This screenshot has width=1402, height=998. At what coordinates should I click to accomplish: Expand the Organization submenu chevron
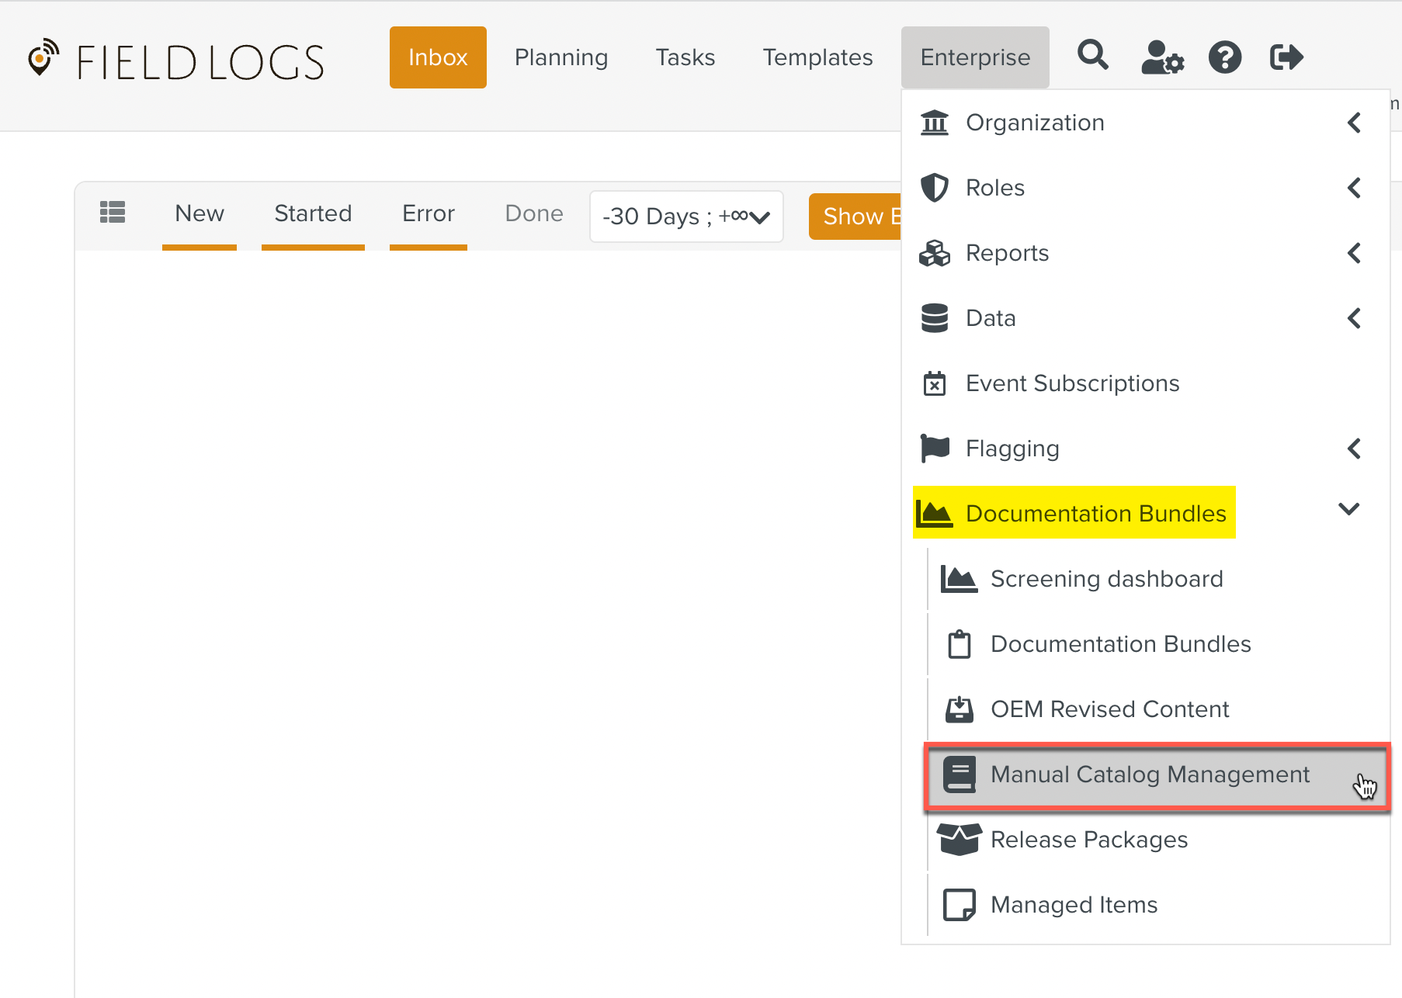click(x=1354, y=123)
